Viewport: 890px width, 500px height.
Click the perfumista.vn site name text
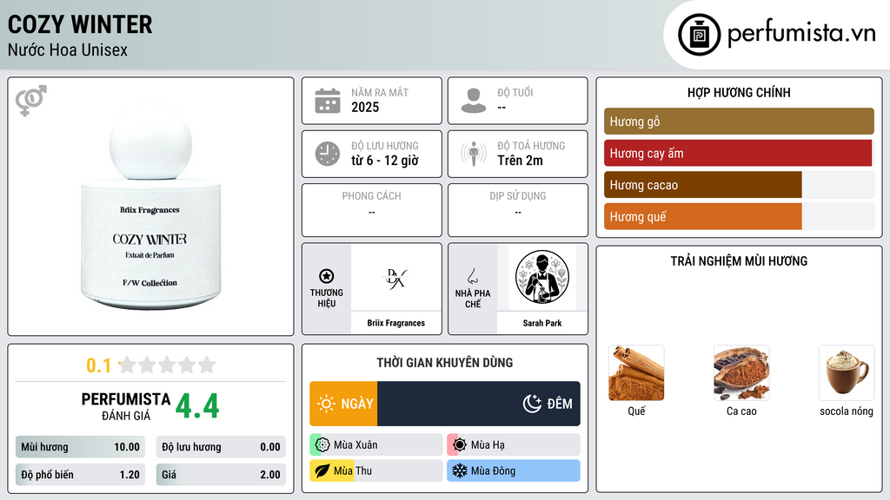pos(801,33)
